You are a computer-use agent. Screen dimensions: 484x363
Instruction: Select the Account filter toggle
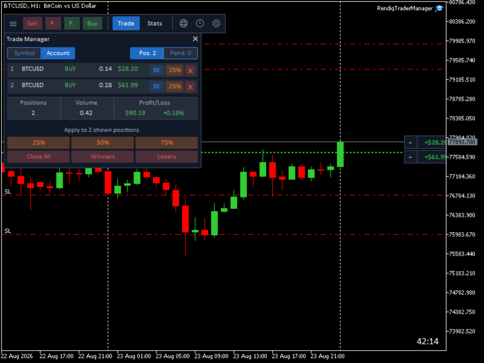click(58, 53)
